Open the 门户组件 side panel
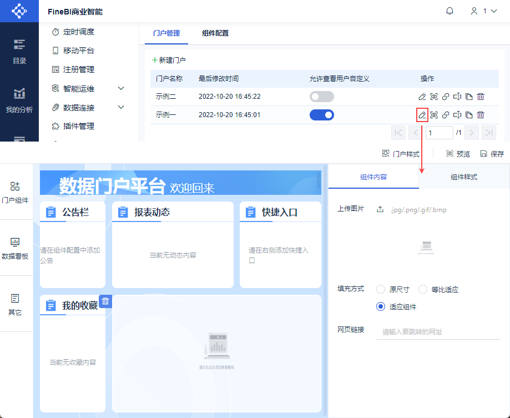510x418 pixels. click(15, 193)
